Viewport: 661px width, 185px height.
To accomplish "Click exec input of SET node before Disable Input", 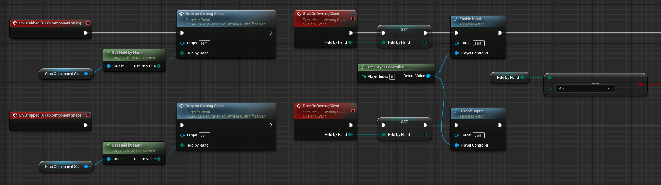I will 384,125.
